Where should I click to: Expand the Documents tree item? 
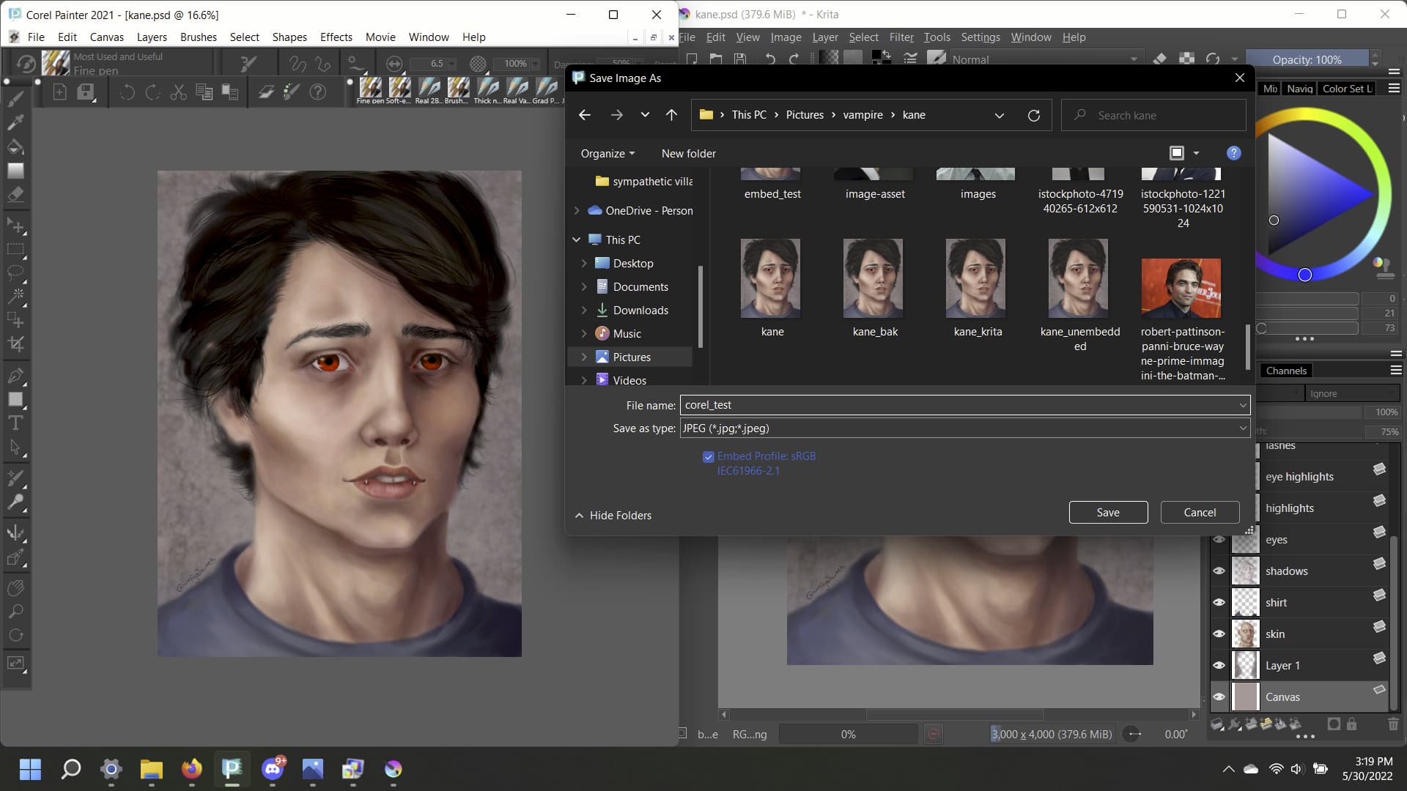coord(584,287)
